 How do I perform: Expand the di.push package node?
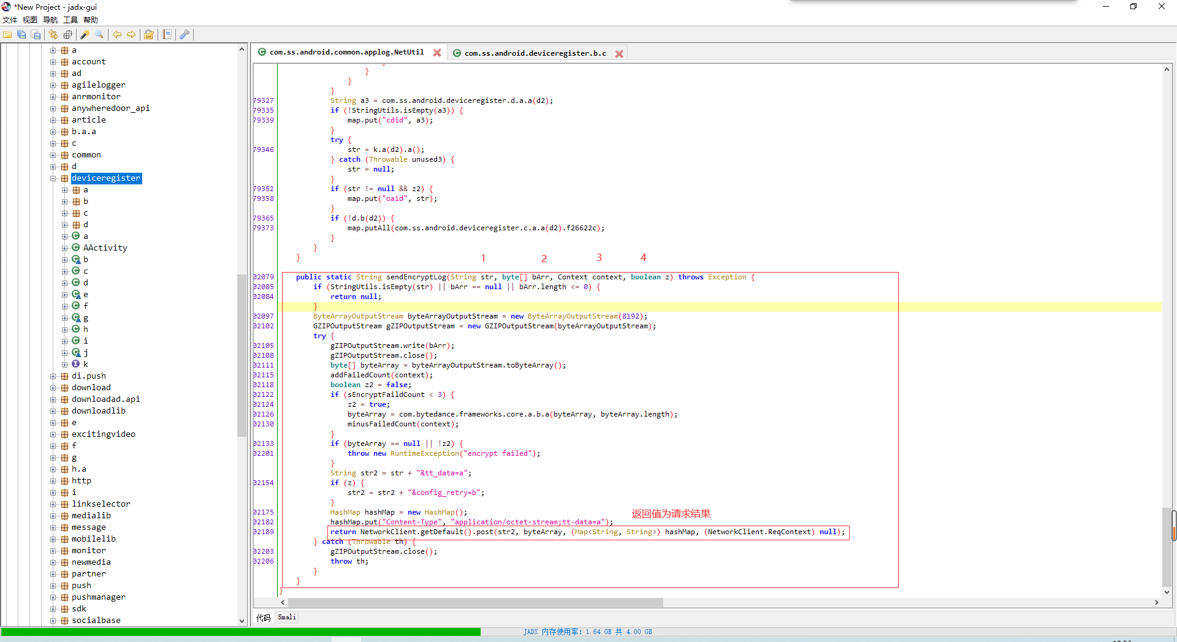tap(53, 376)
